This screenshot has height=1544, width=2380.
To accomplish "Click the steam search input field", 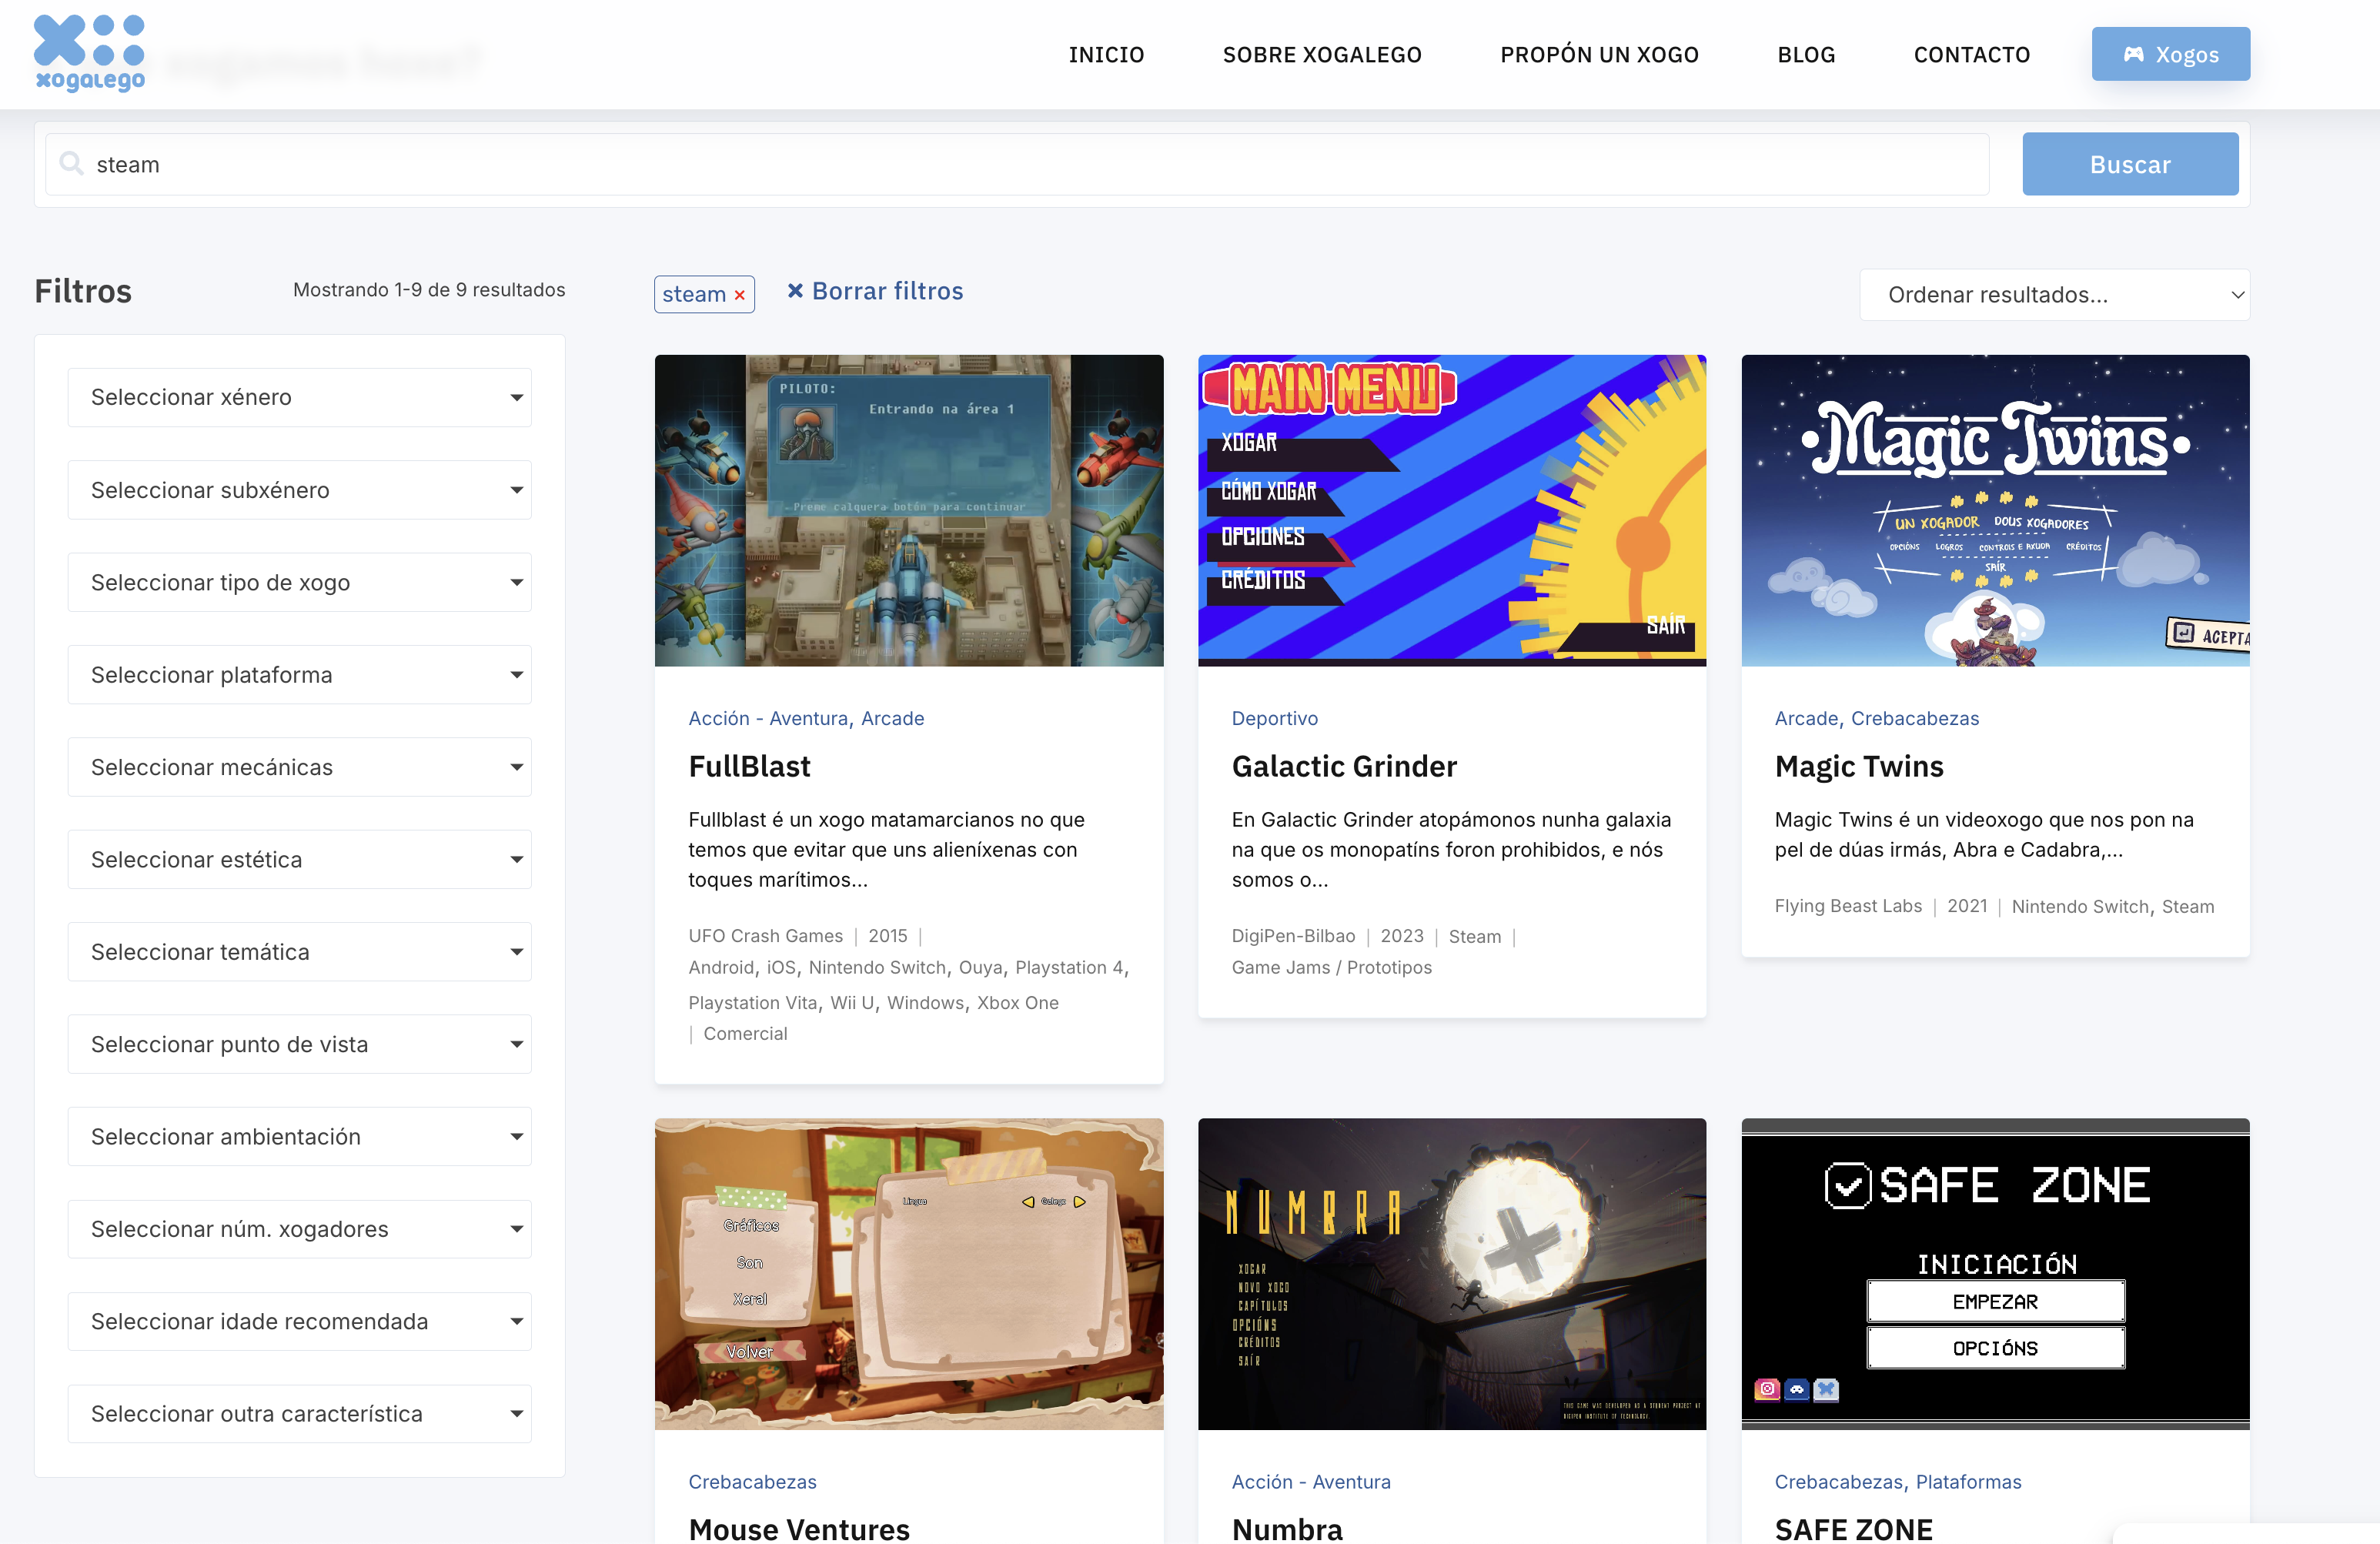I will [x=1017, y=164].
